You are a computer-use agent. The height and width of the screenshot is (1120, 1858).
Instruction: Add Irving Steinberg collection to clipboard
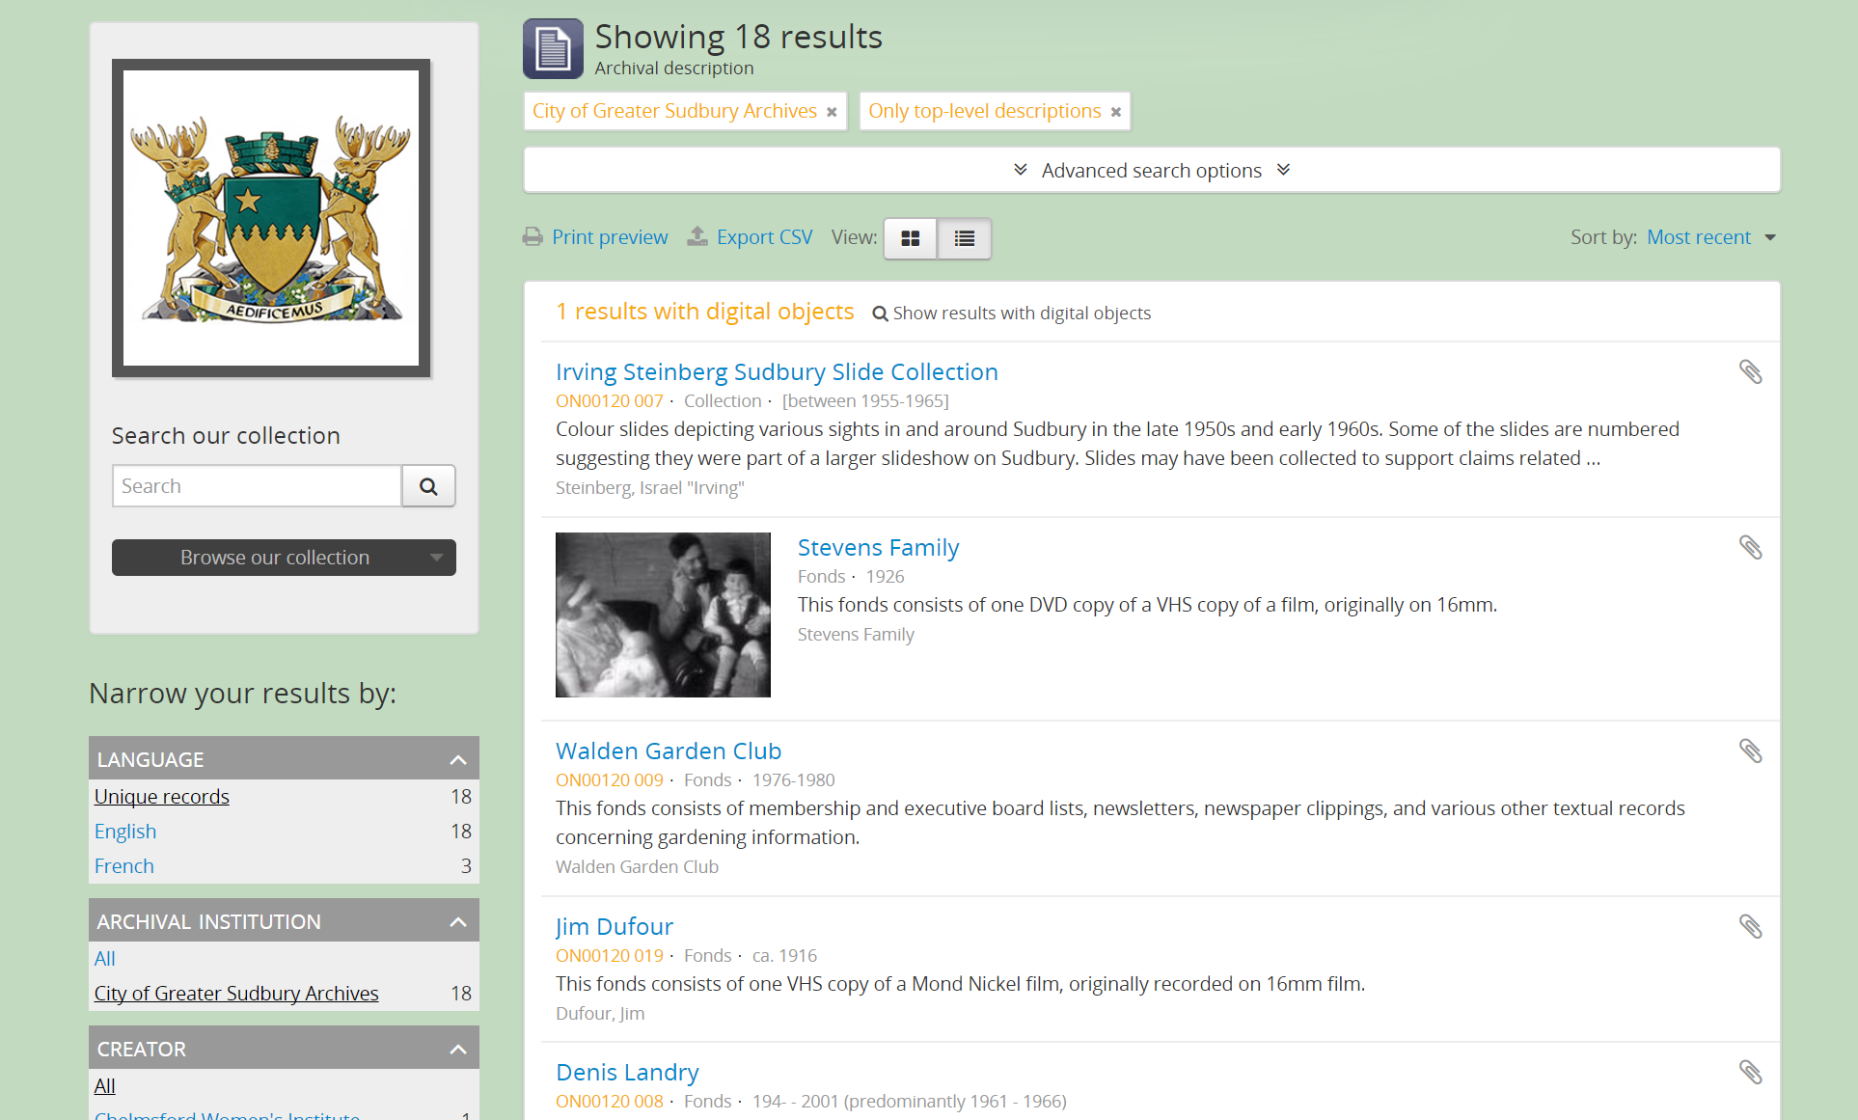[x=1750, y=372]
